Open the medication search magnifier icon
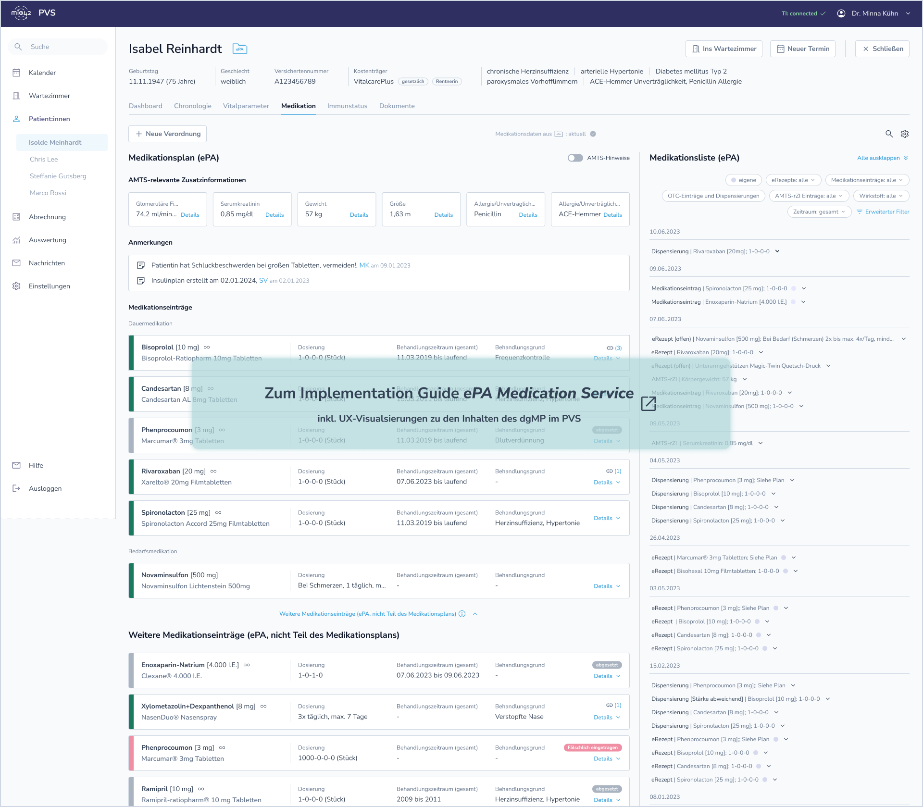 coord(889,134)
